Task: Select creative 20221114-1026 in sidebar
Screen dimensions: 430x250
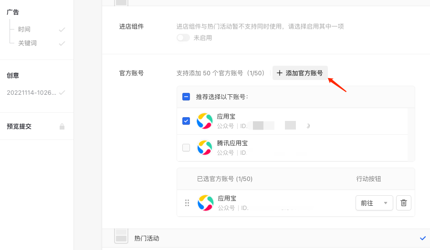Action: click(x=31, y=92)
